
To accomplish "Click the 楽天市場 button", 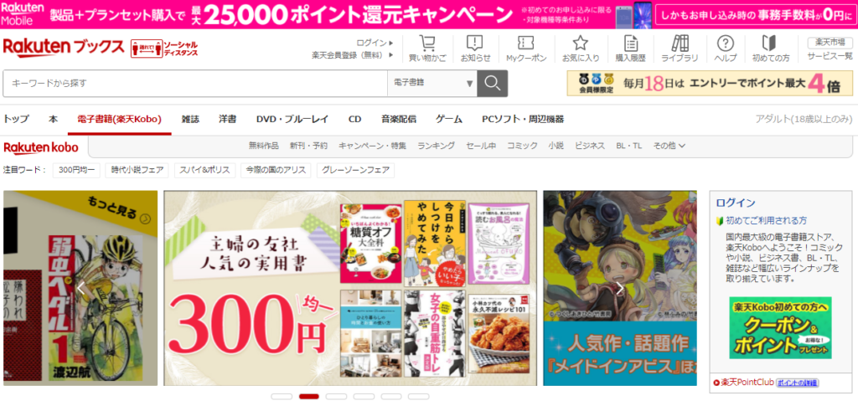I will point(830,43).
